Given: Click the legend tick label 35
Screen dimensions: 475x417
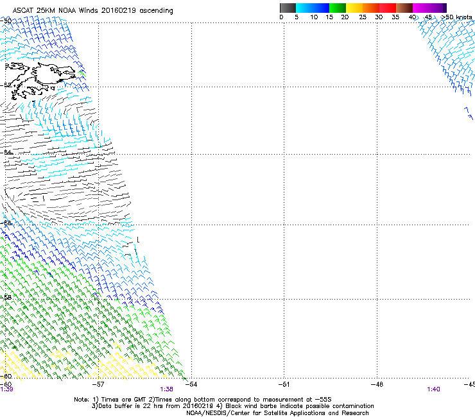Looking at the screenshot, I should pyautogui.click(x=395, y=17).
